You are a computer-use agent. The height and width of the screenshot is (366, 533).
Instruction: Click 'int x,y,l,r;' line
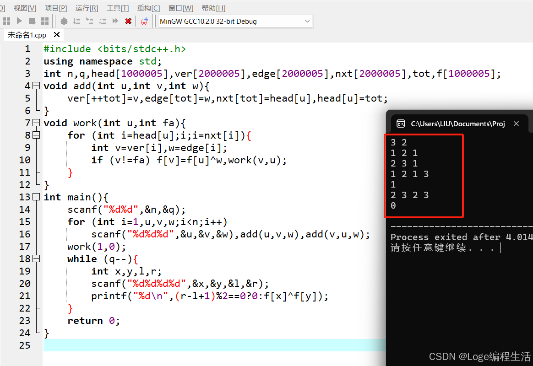(x=126, y=271)
